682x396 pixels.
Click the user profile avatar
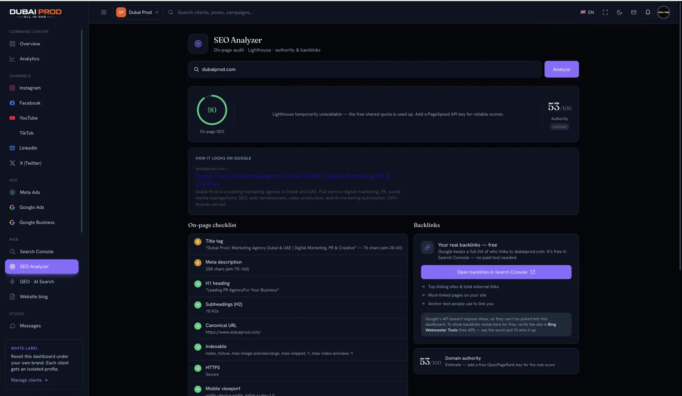click(663, 12)
